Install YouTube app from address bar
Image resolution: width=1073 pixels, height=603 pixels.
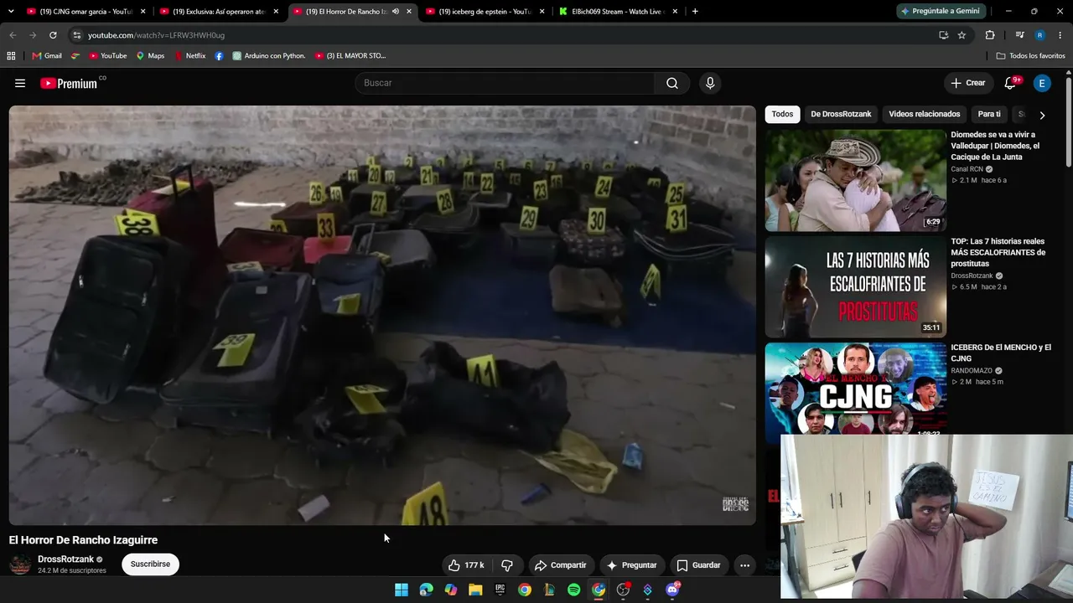click(943, 35)
